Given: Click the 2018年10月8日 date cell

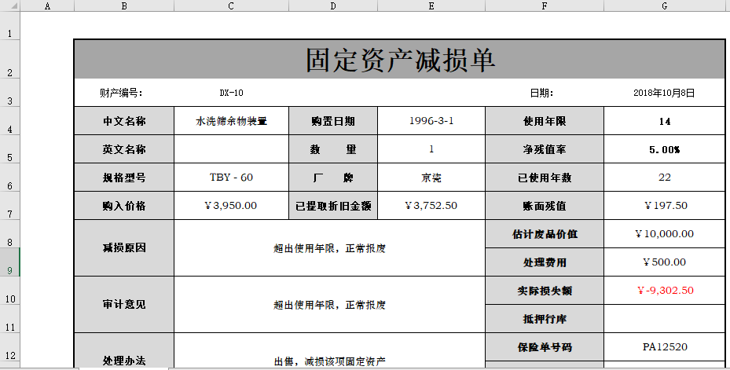Looking at the screenshot, I should click(664, 93).
